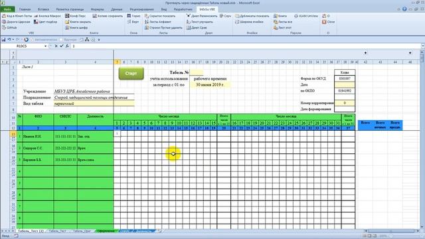Toggle the Вручную calculation checkbox
Viewport: 425px width, 239px height.
click(x=61, y=40)
